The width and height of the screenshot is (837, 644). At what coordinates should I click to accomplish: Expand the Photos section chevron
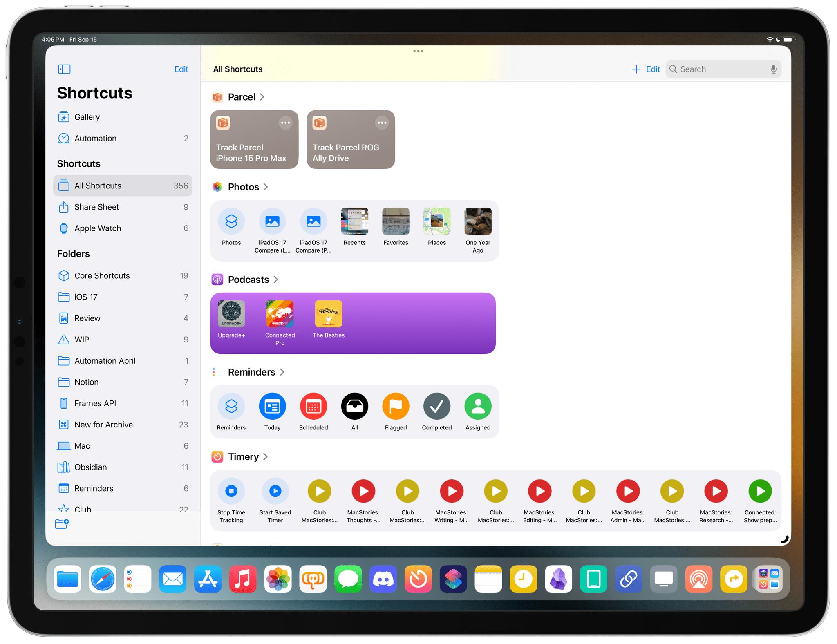[x=266, y=187]
